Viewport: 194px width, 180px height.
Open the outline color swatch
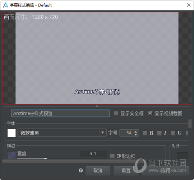[x=11, y=156]
